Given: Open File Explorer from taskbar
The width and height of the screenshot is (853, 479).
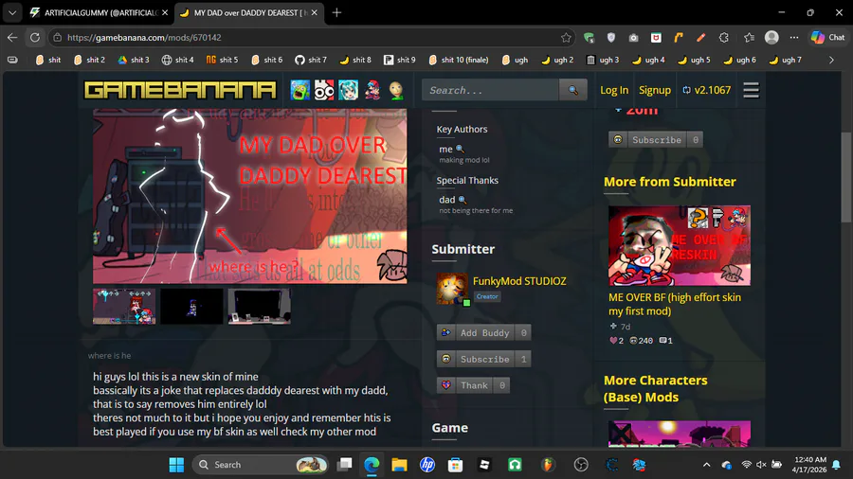Looking at the screenshot, I should (x=399, y=465).
